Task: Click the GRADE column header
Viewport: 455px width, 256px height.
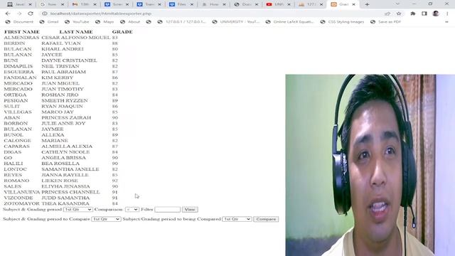Action: pyautogui.click(x=122, y=32)
